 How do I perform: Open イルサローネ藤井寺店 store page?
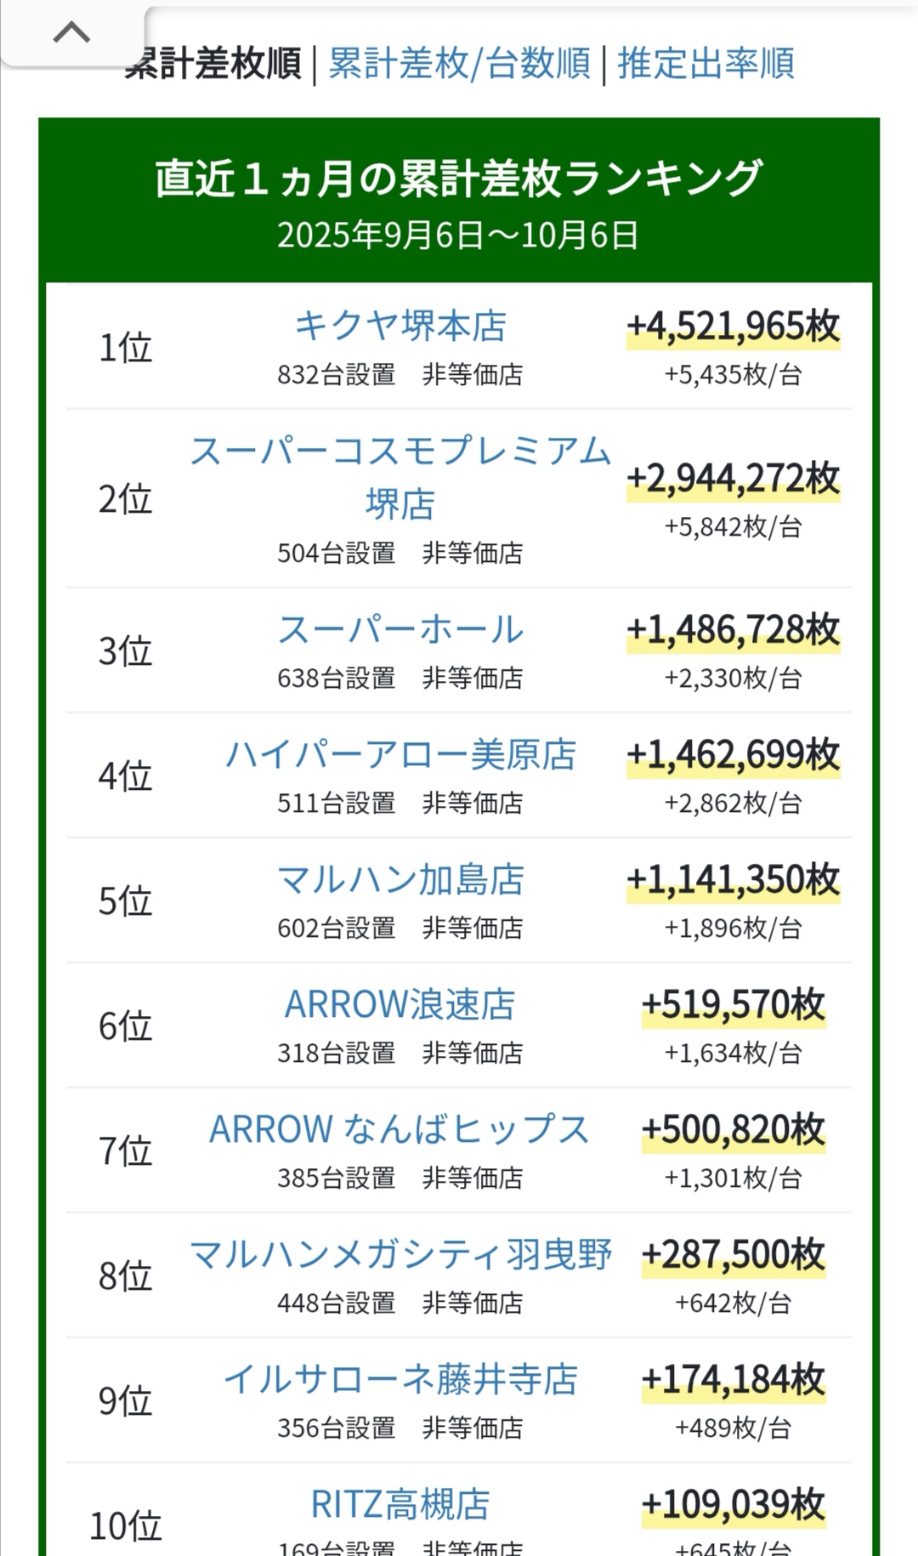click(400, 1380)
